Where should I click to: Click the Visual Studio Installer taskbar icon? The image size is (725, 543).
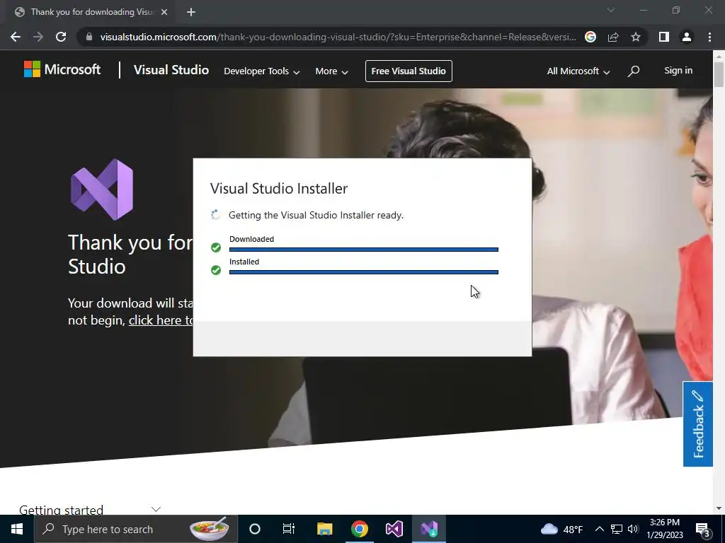[x=429, y=529]
